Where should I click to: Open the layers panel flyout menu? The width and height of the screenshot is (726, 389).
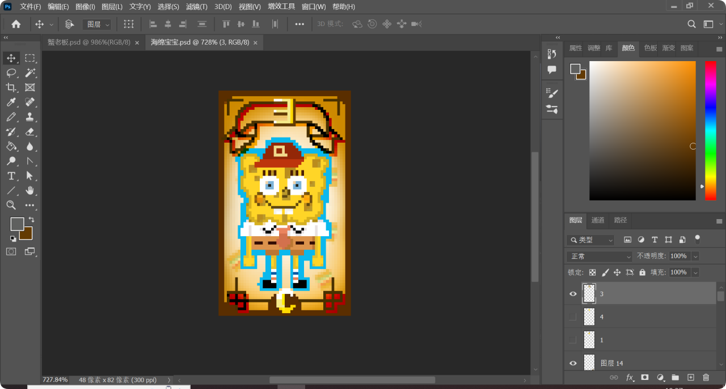(x=719, y=221)
